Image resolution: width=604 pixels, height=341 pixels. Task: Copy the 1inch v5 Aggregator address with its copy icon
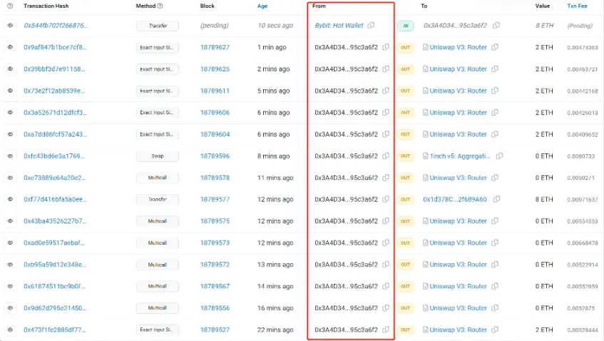click(500, 156)
